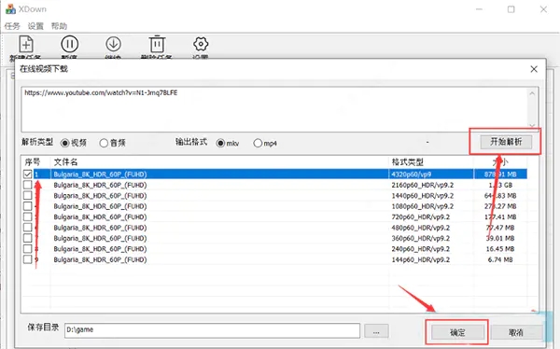Click the 16.45 MB size cell
The image size is (560, 349).
[x=500, y=249]
